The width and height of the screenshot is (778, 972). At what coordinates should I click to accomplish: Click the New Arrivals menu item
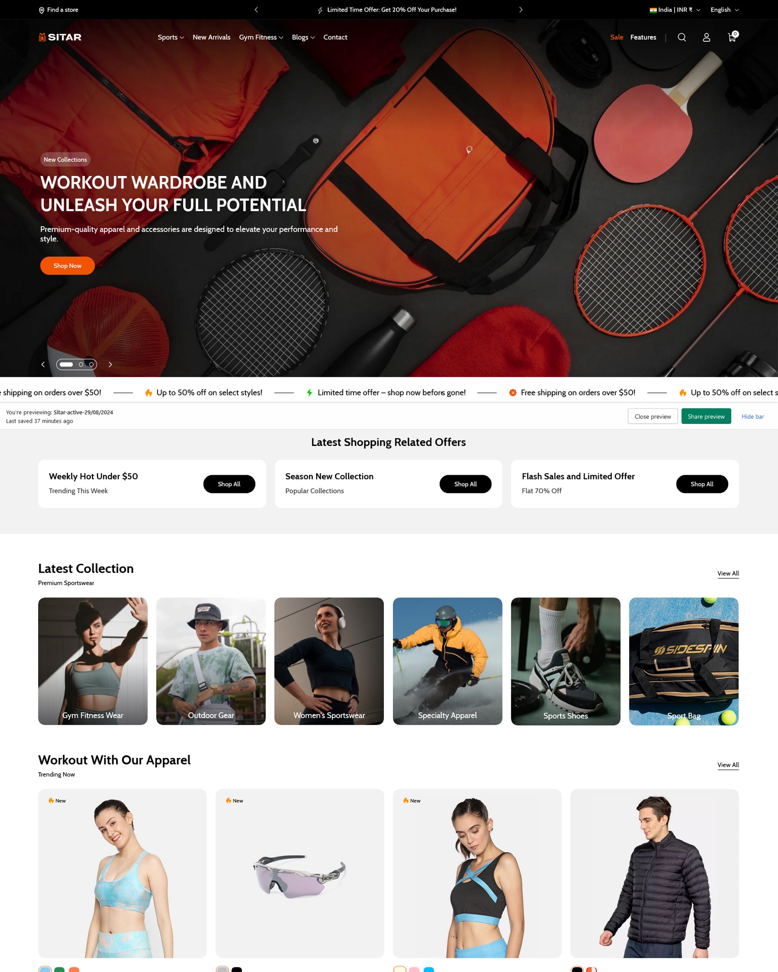pos(210,37)
